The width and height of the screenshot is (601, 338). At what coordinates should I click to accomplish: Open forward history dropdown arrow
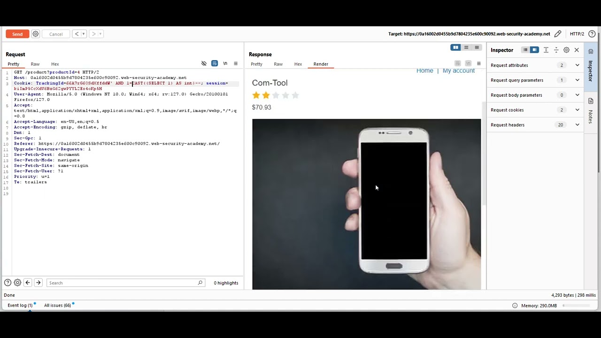(x=100, y=34)
